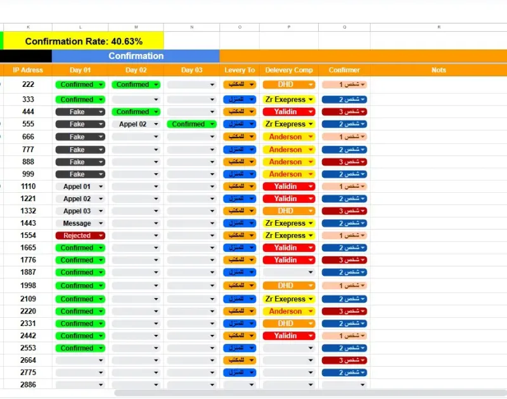Open Zr Exepress dropdown in row 333

tap(289, 100)
